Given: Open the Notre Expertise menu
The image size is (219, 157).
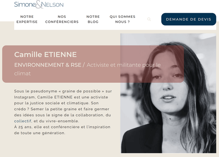Looking at the screenshot, I should click(x=27, y=19).
